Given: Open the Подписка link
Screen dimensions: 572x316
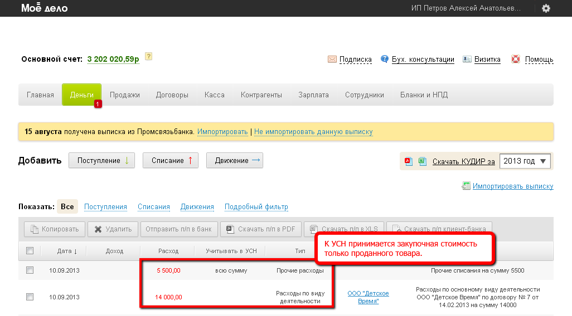Looking at the screenshot, I should click(355, 59).
